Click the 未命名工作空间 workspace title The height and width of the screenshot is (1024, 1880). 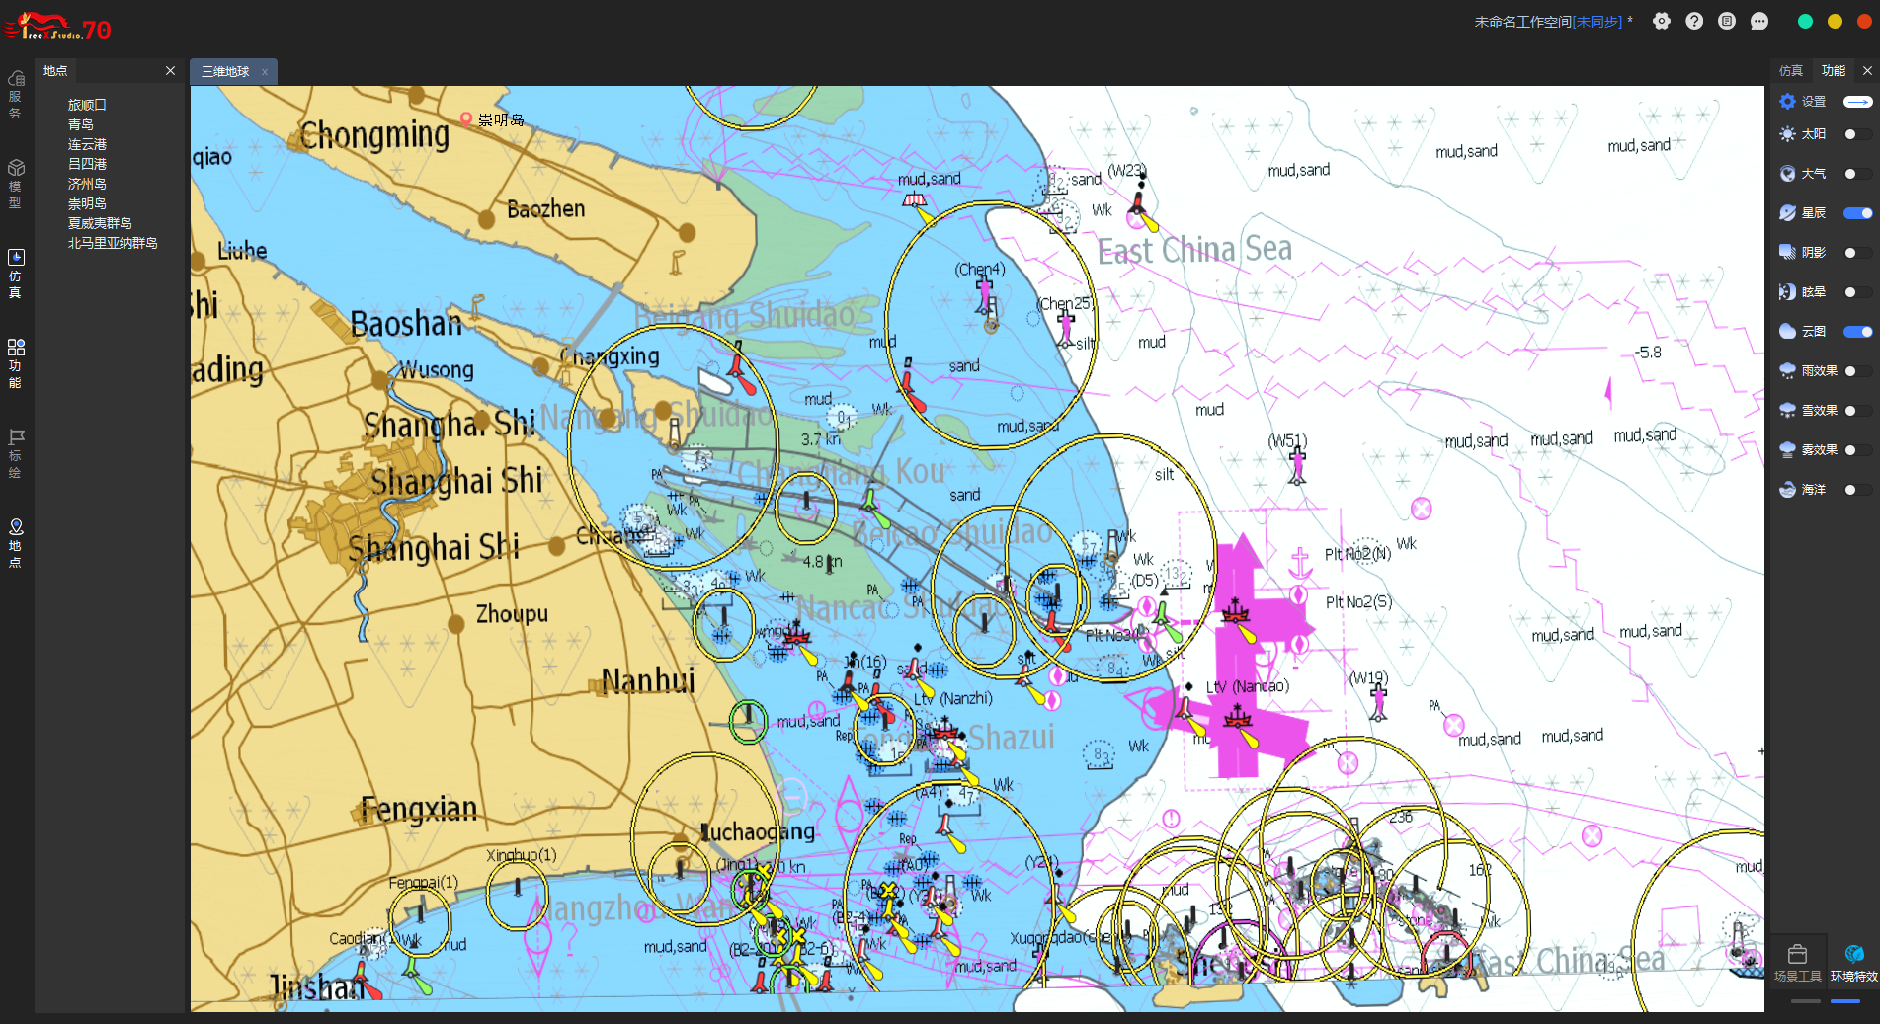click(1522, 22)
